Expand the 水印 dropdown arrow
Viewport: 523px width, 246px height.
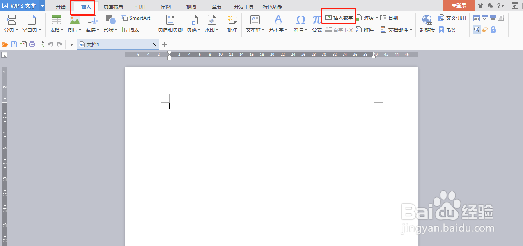pos(218,30)
